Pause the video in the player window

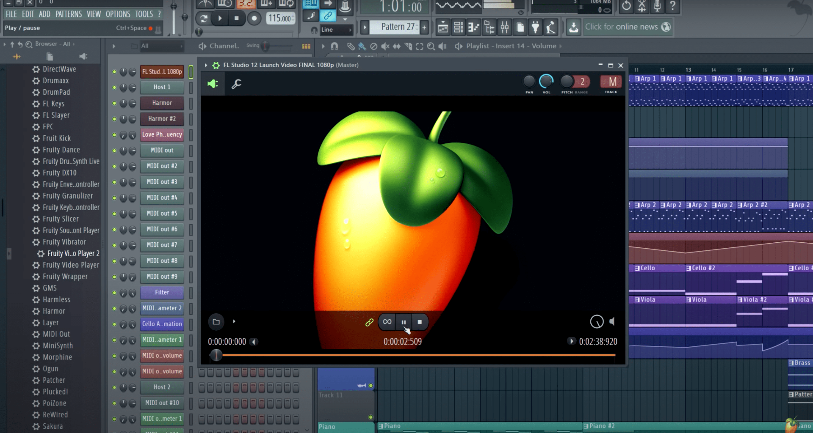[404, 322]
